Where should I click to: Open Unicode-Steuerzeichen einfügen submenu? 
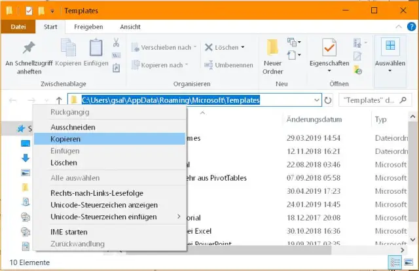tap(109, 217)
